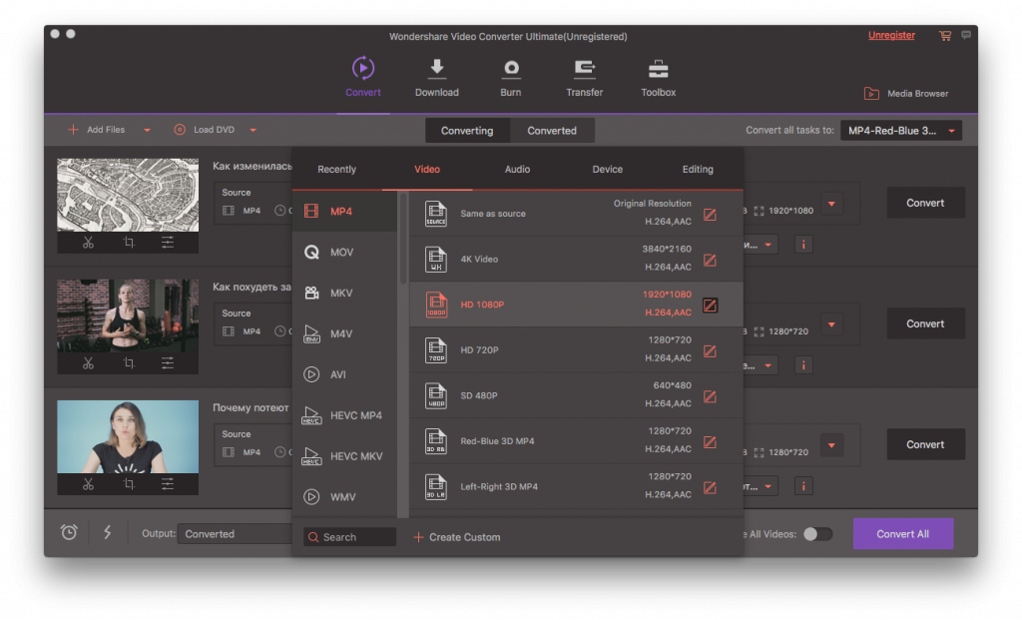Edit the 4K Video preset settings
Viewport: 1022px width, 620px height.
pyautogui.click(x=710, y=260)
